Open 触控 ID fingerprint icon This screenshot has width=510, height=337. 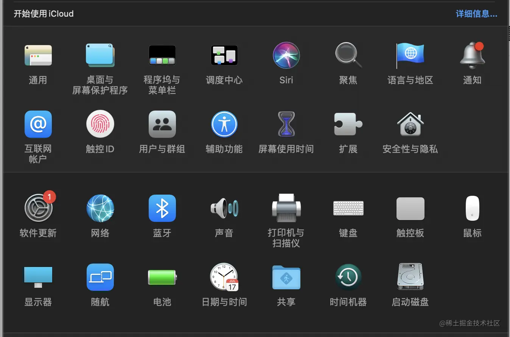pyautogui.click(x=100, y=124)
